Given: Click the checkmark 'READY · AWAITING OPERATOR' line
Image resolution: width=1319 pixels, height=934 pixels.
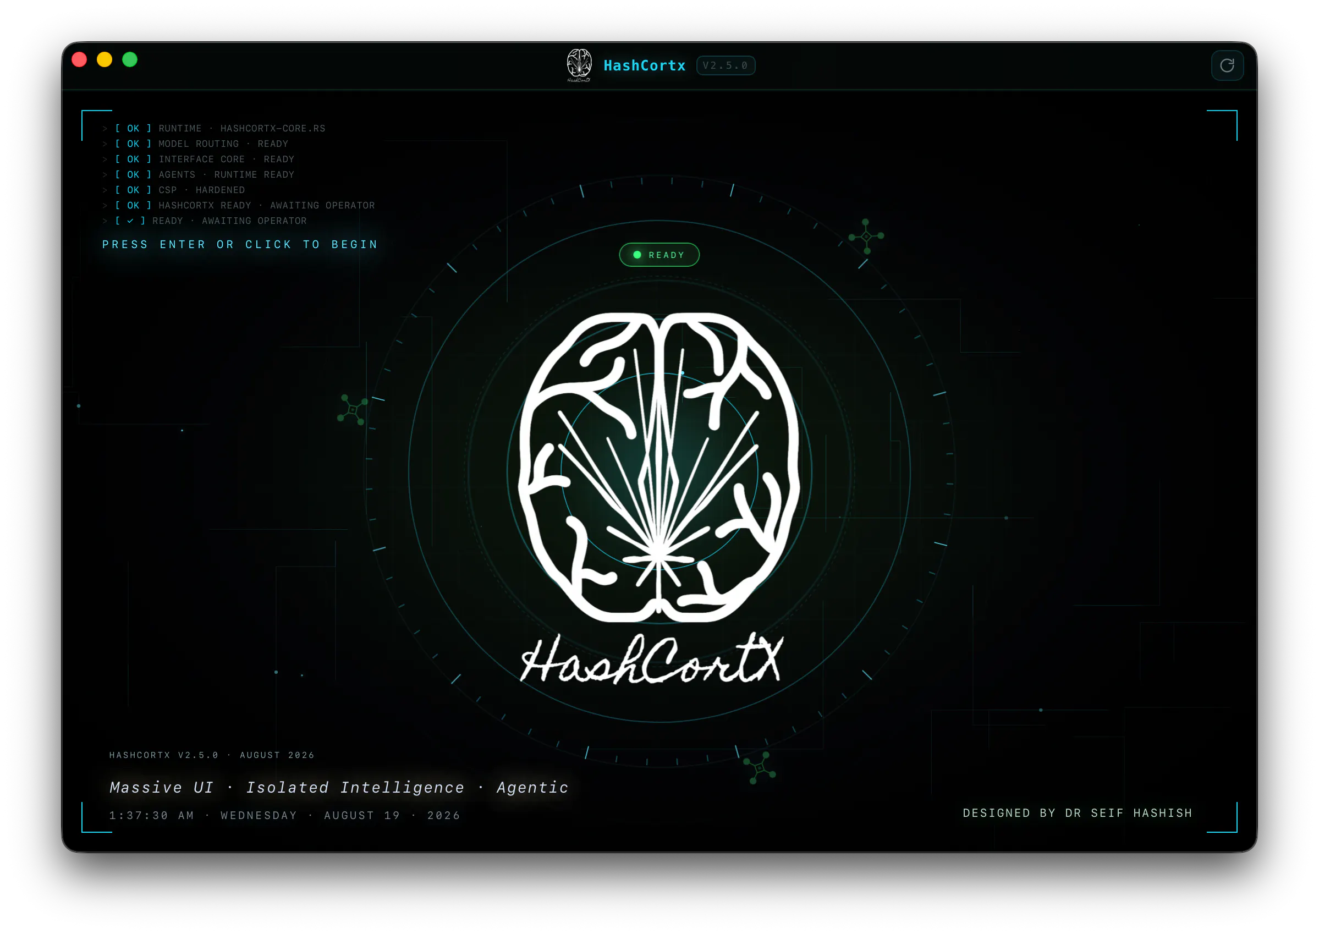Looking at the screenshot, I should point(204,221).
